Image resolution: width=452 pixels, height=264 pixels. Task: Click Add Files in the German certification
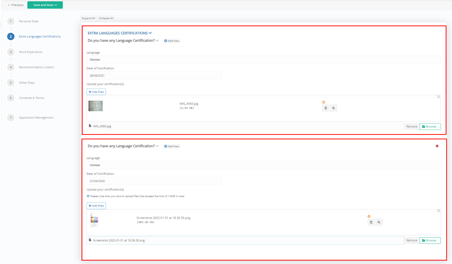coord(96,92)
